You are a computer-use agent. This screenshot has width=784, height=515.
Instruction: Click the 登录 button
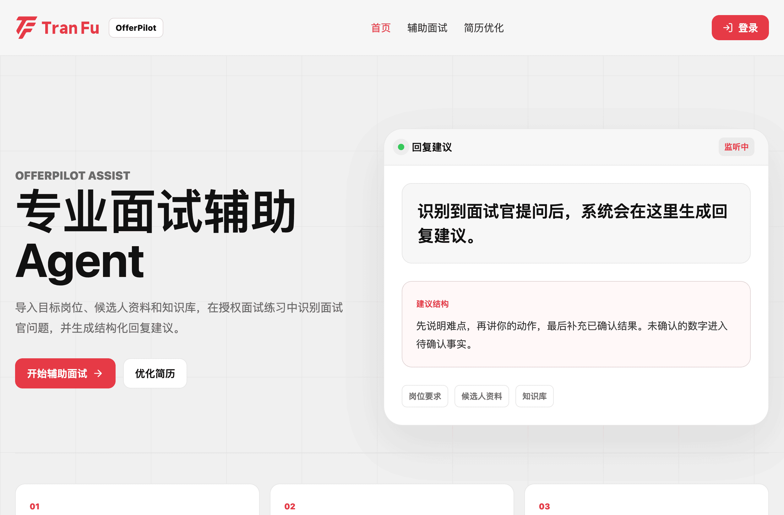[740, 28]
